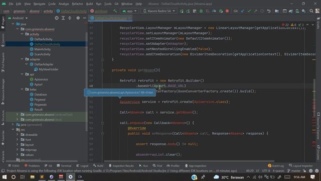Click the Debug app bug icon
The width and height of the screenshot is (321, 181).
(x=201, y=11)
